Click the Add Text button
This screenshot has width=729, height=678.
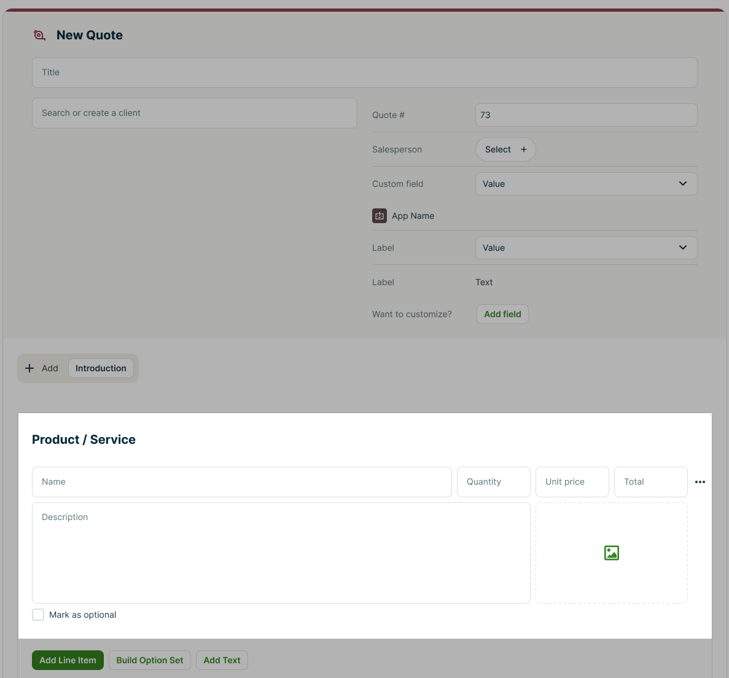(222, 660)
